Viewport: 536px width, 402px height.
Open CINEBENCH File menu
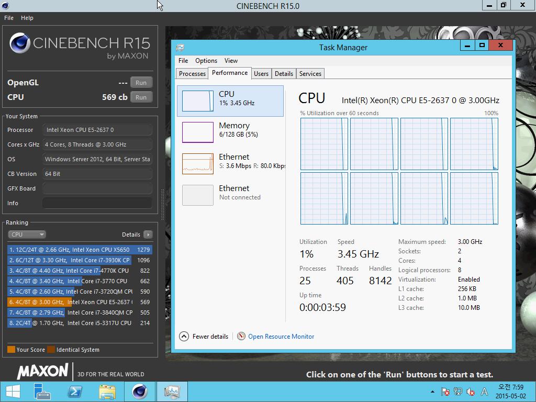coord(9,18)
